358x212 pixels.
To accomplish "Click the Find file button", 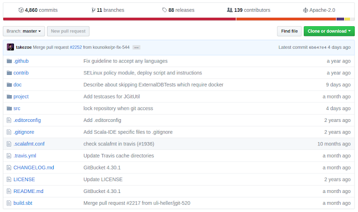I will pos(289,31).
